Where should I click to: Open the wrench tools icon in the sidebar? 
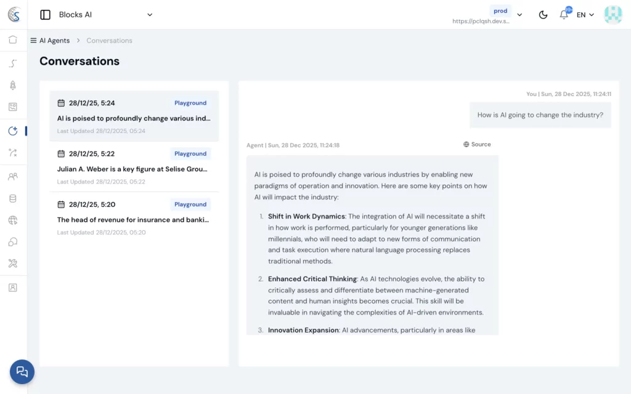pyautogui.click(x=13, y=263)
